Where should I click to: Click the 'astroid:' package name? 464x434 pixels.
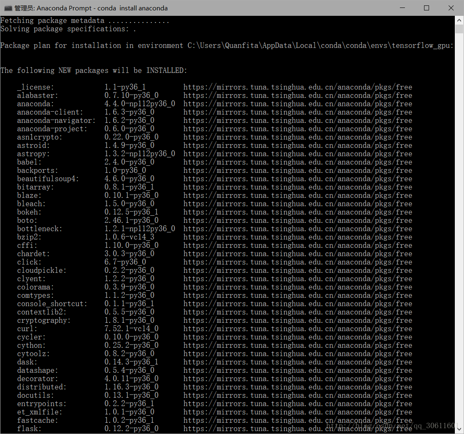coord(33,145)
